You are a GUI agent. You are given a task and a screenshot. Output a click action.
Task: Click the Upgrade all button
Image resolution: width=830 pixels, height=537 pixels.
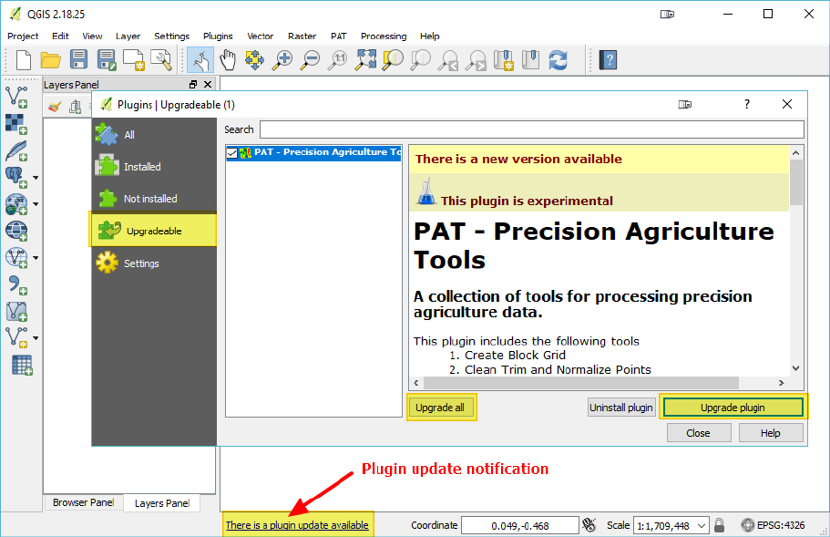point(440,408)
